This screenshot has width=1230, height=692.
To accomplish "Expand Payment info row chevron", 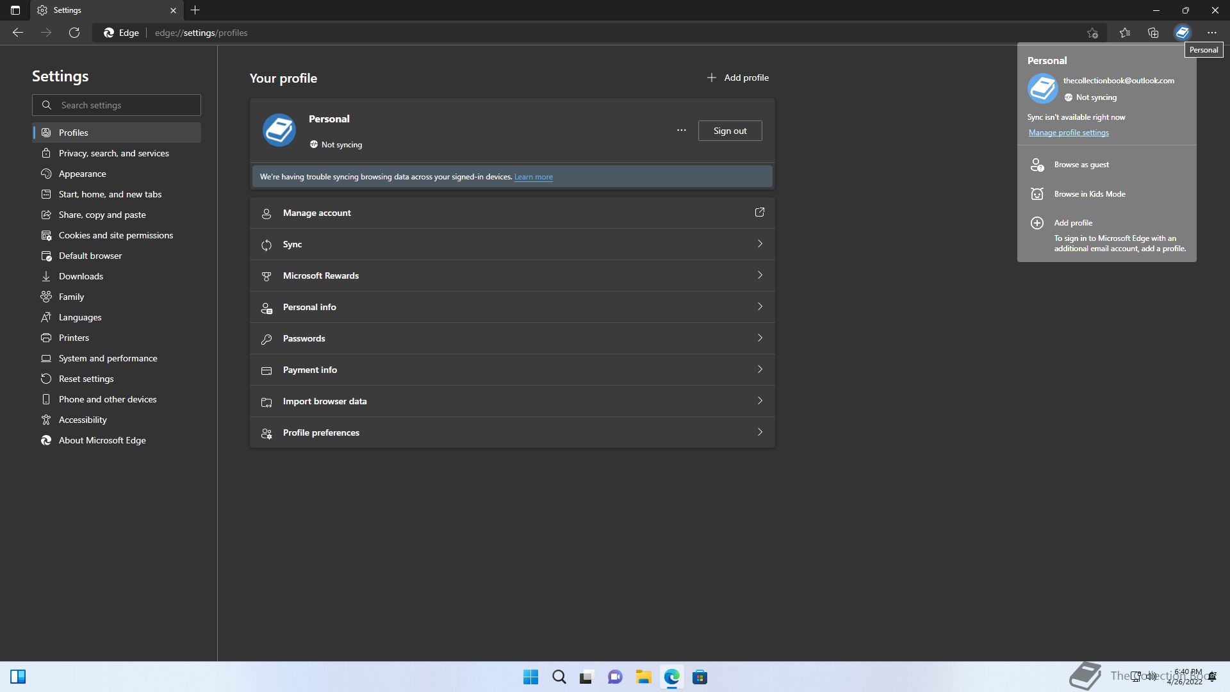I will (x=760, y=369).
